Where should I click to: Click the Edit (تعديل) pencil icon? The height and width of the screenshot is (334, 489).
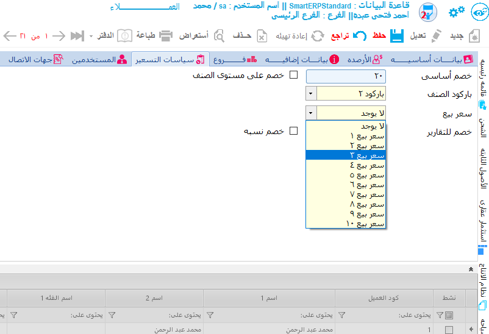coord(435,36)
